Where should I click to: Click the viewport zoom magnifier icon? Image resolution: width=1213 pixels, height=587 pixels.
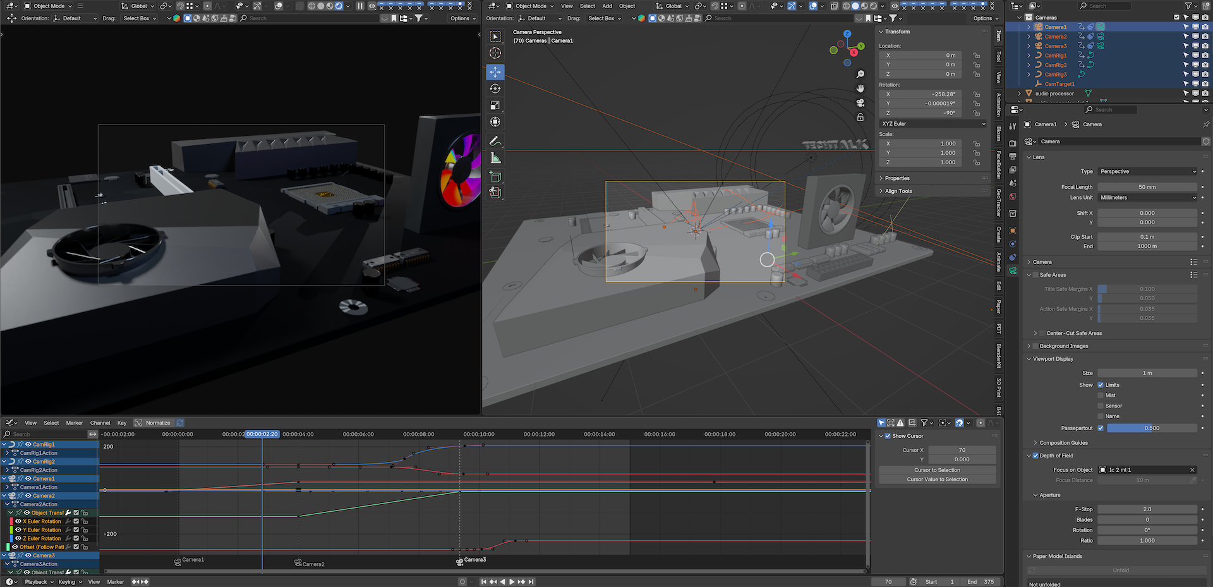[860, 75]
